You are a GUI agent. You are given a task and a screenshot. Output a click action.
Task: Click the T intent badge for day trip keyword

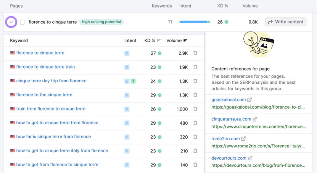click(x=133, y=81)
